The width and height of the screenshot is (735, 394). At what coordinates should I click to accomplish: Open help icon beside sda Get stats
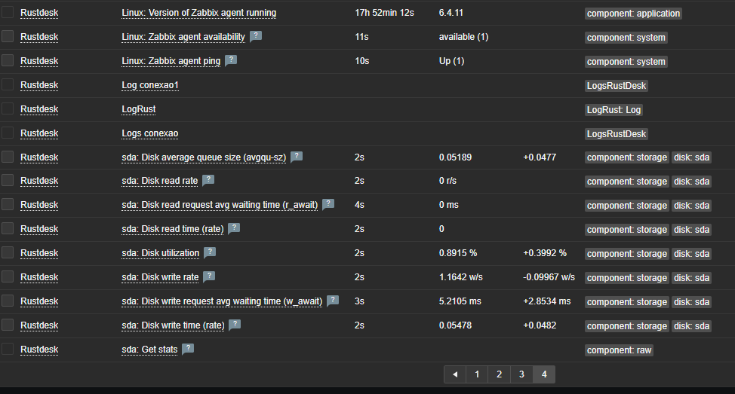[188, 349]
